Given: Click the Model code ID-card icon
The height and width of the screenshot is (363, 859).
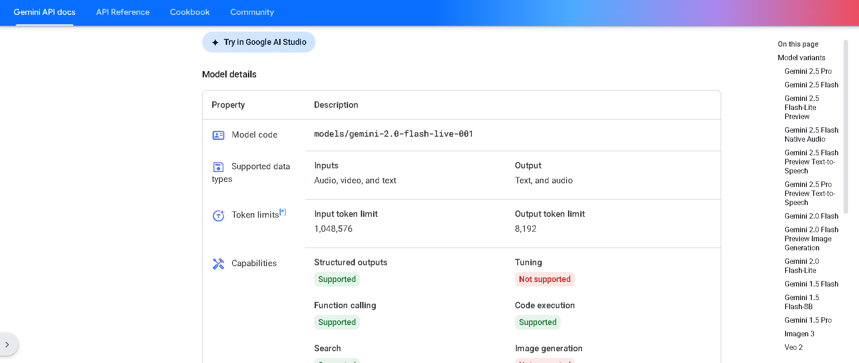Looking at the screenshot, I should [218, 135].
